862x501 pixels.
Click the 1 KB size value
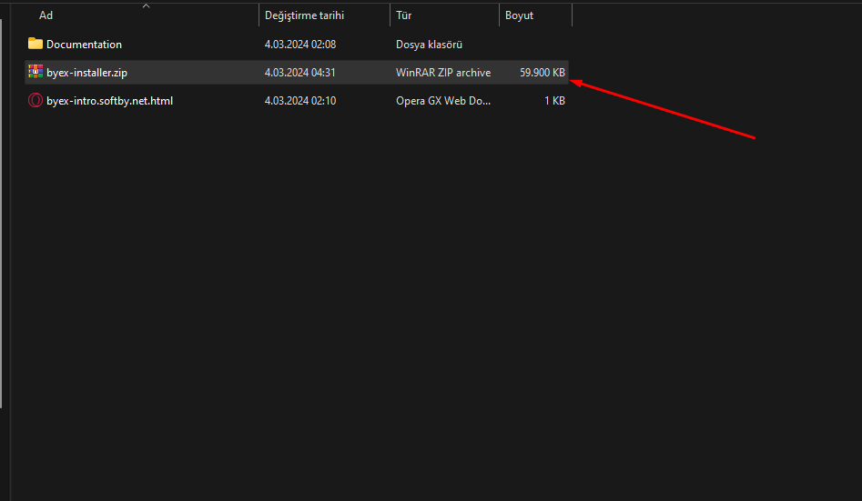(x=553, y=101)
